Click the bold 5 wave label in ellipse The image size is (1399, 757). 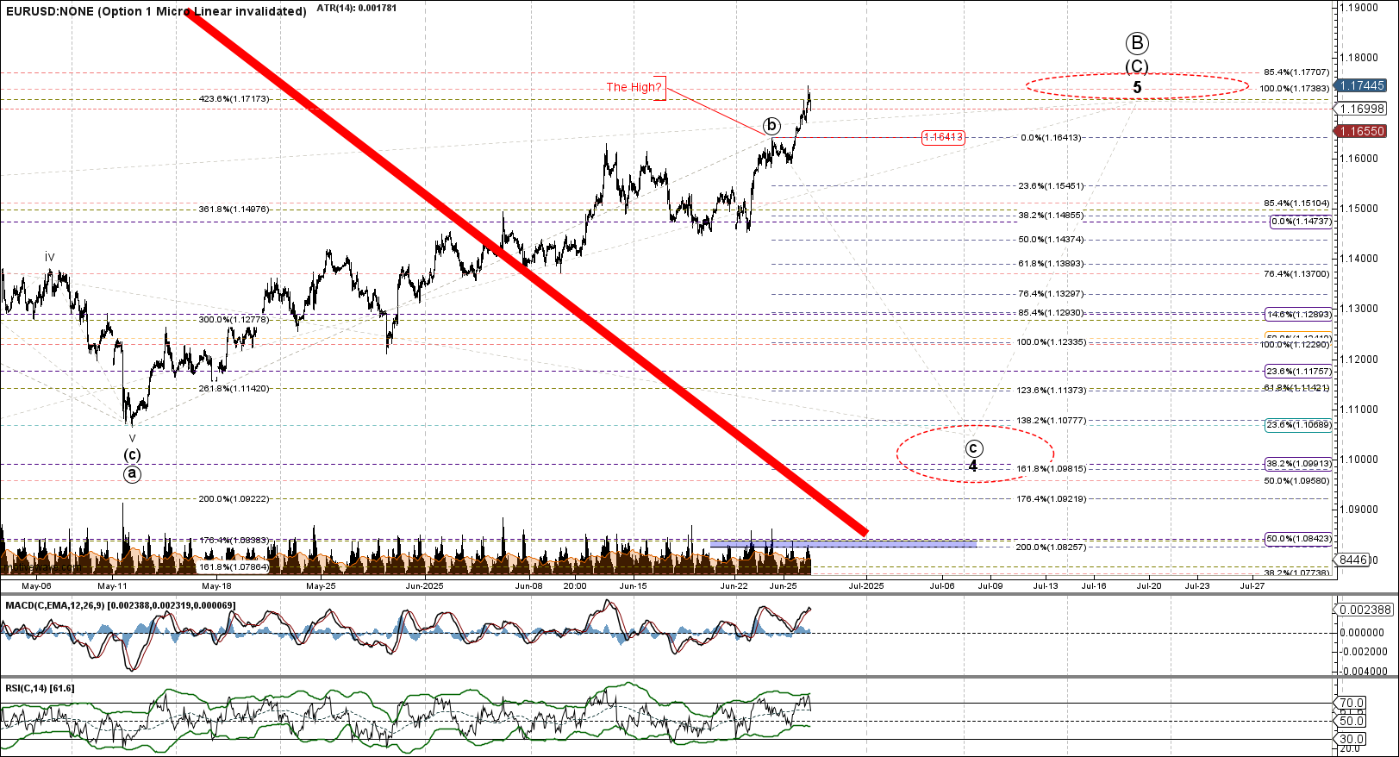point(1137,88)
